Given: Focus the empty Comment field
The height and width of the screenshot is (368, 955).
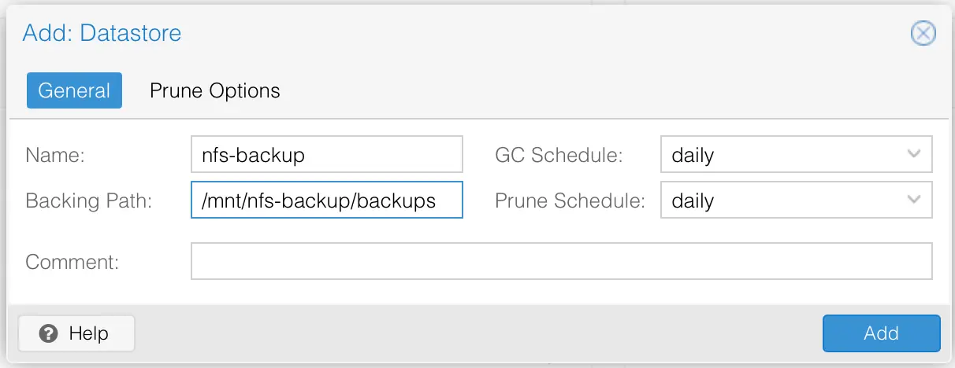Looking at the screenshot, I should [561, 261].
